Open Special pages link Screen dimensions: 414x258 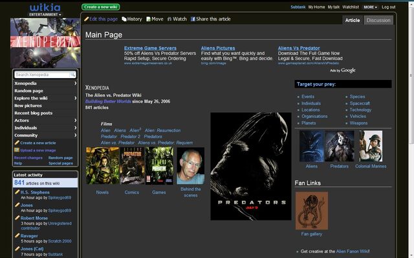click(x=60, y=163)
